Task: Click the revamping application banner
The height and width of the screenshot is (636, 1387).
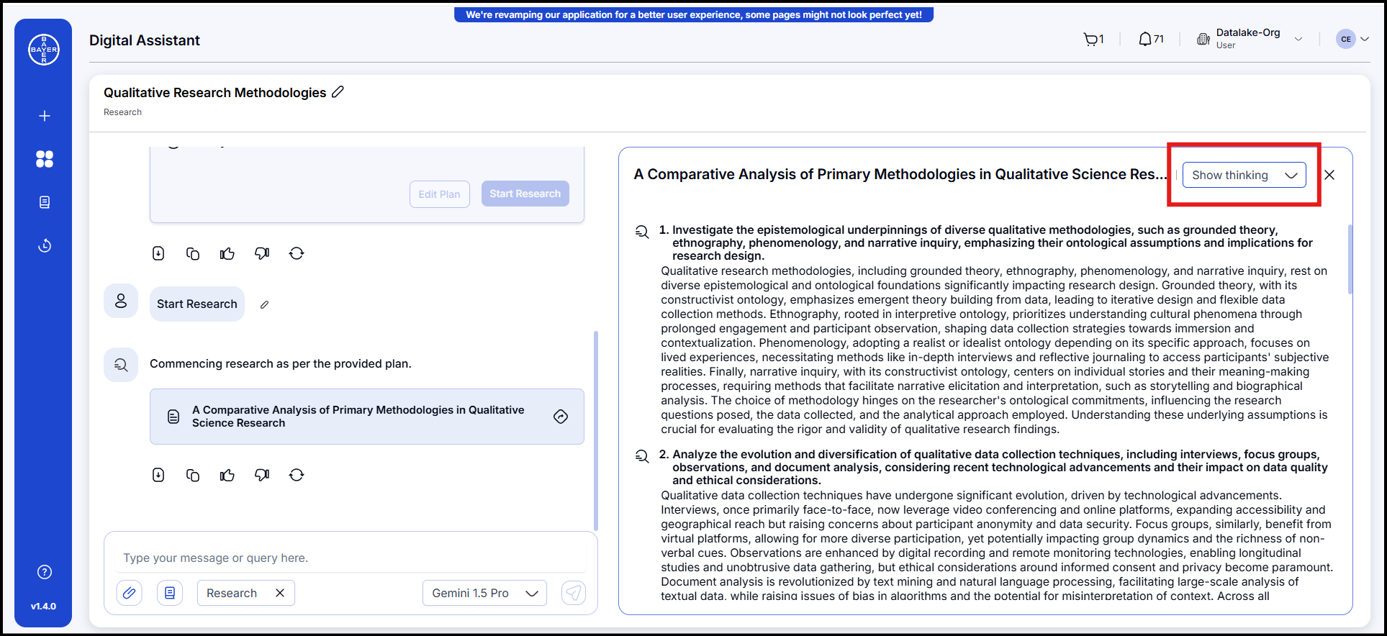Action: pos(694,14)
